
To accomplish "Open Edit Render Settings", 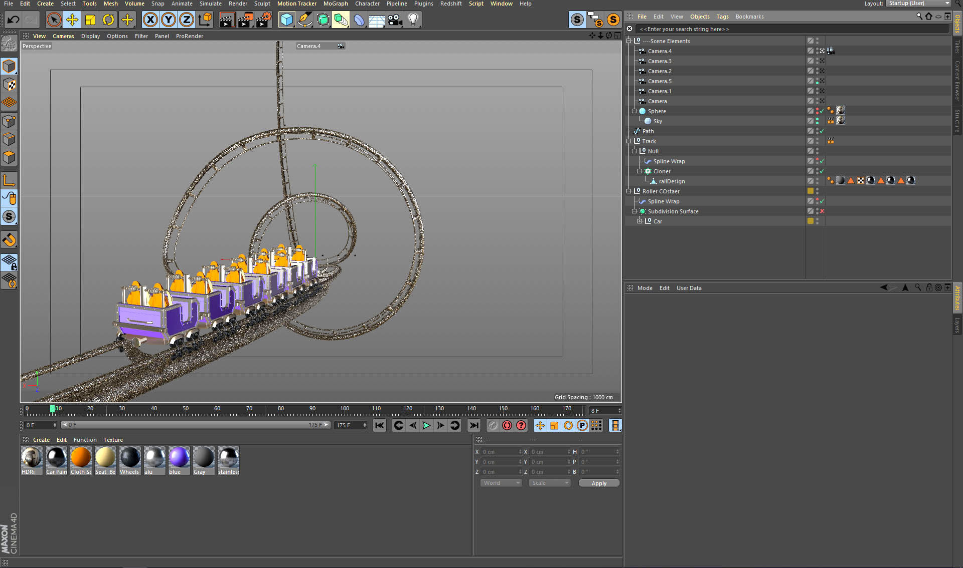I will click(264, 20).
